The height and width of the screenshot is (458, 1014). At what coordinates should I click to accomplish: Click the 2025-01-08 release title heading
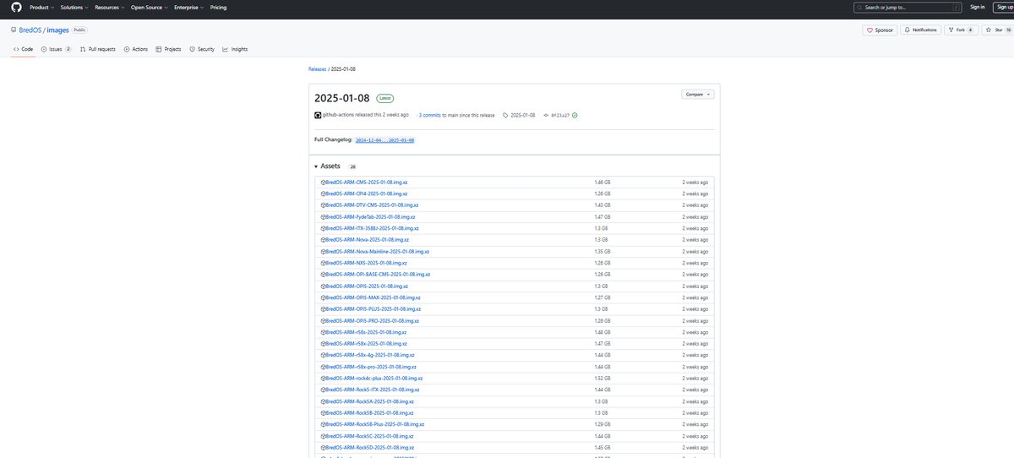(x=342, y=97)
